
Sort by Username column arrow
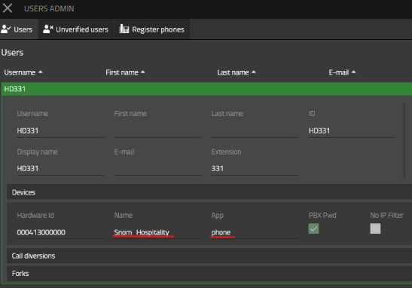pyautogui.click(x=41, y=72)
